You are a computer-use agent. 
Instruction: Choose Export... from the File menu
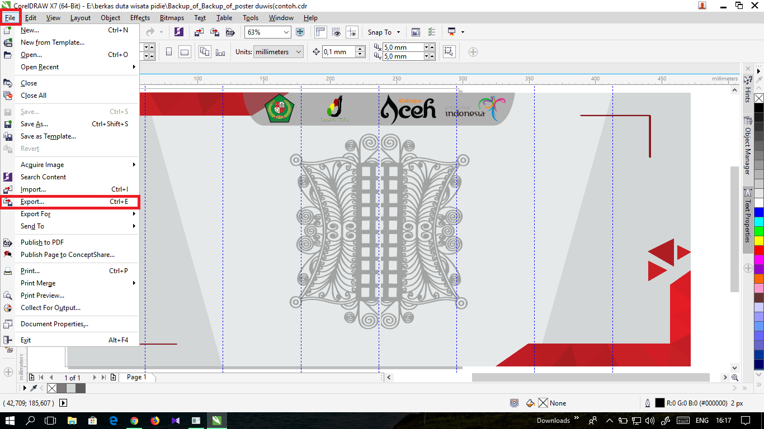[70, 202]
